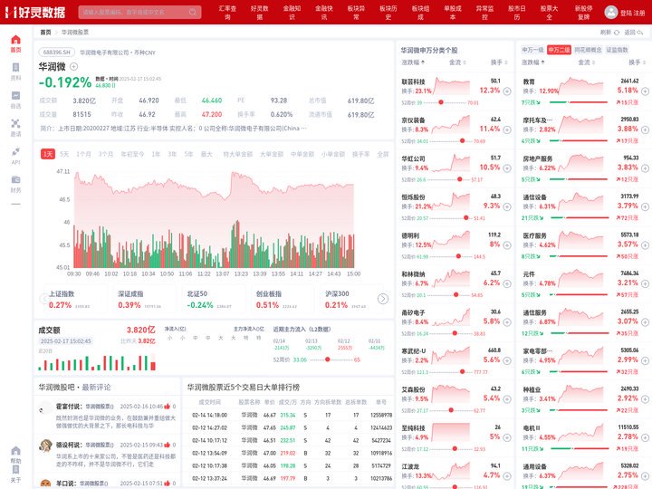Image resolution: width=652 pixels, height=489 pixels.
Task: Add 德明利 with its plus icon
Action: pyautogui.click(x=507, y=244)
